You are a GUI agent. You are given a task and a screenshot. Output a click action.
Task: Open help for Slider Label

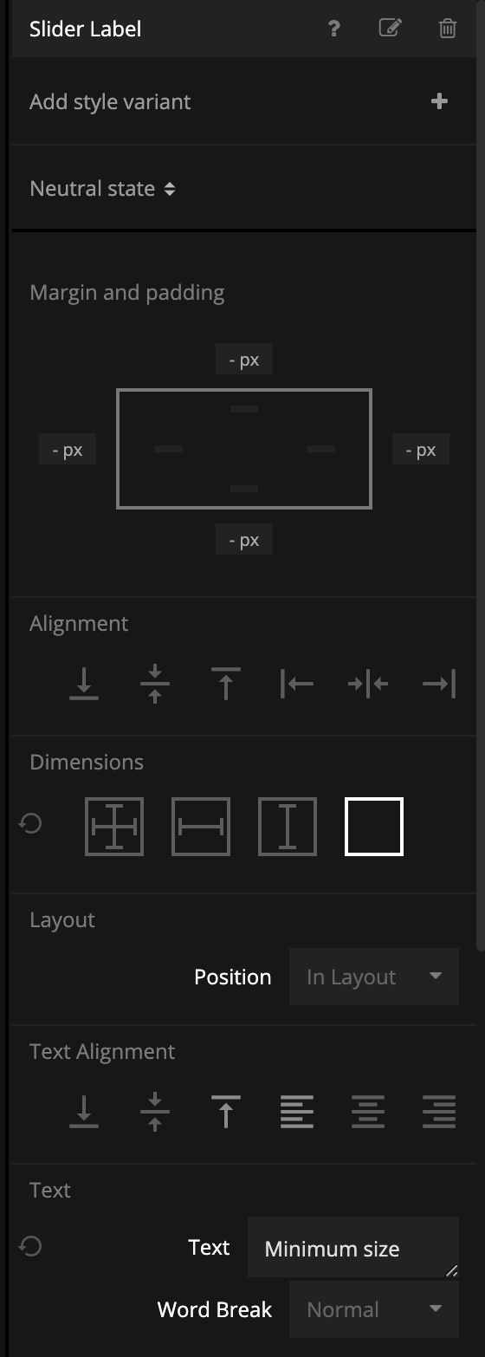[x=334, y=29]
